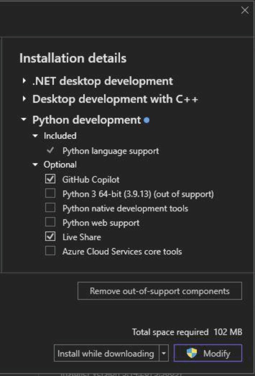Check Azure Cloud Services core tools
The image size is (255, 376).
[x=50, y=251]
